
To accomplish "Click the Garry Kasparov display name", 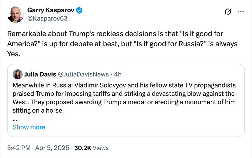I will [x=51, y=10].
